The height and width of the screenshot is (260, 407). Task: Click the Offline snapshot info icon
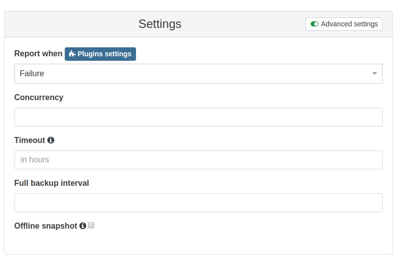pyautogui.click(x=83, y=226)
